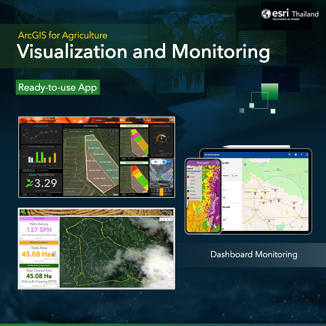Go to previous Worker Productivity indicator
326x326 pixels.
click(152, 155)
